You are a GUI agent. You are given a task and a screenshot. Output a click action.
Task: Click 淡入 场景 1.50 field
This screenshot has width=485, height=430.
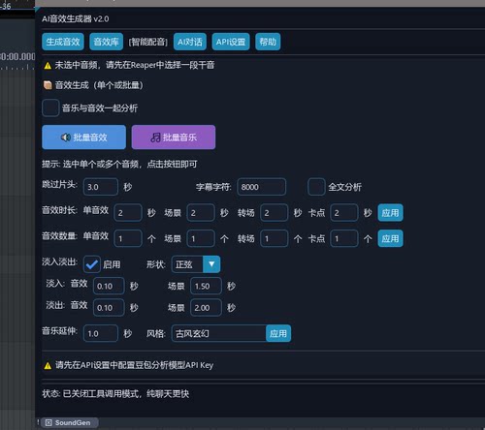pos(206,286)
